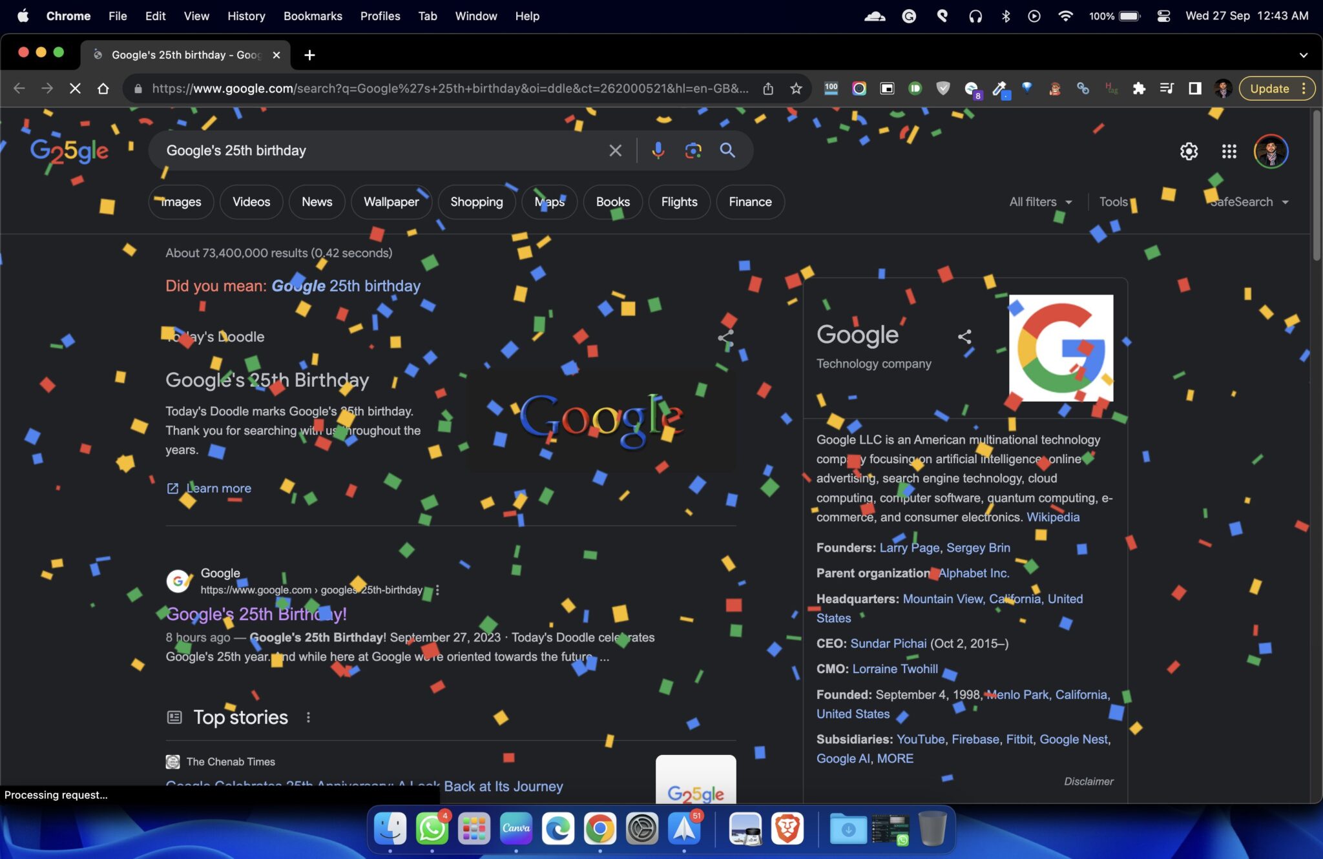Open Canva from the Dock
The height and width of the screenshot is (859, 1323).
click(516, 829)
